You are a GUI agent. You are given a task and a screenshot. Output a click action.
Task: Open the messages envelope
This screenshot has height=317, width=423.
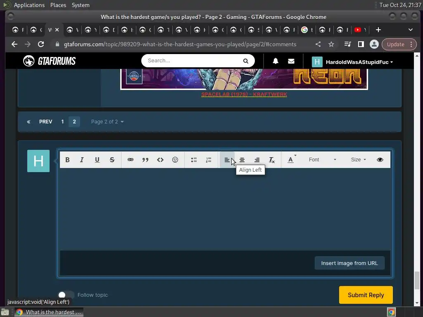(291, 61)
